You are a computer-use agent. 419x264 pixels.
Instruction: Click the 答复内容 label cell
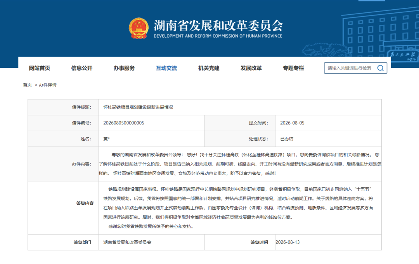[x=63, y=208]
